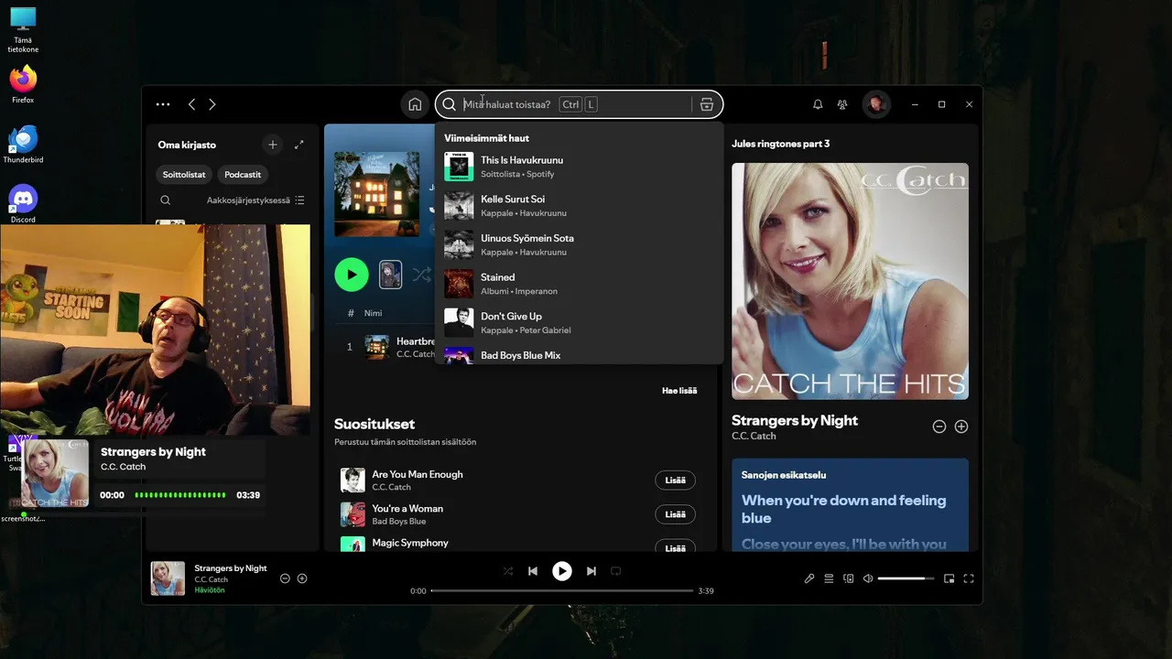Image resolution: width=1172 pixels, height=659 pixels.
Task: Add Are You Man Enough via Lisää
Action: pos(675,481)
